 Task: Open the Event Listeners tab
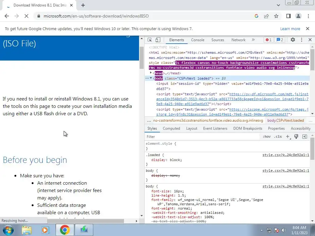[215, 128]
